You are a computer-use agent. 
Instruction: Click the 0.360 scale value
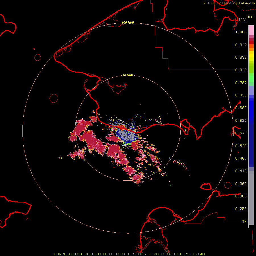(x=241, y=184)
